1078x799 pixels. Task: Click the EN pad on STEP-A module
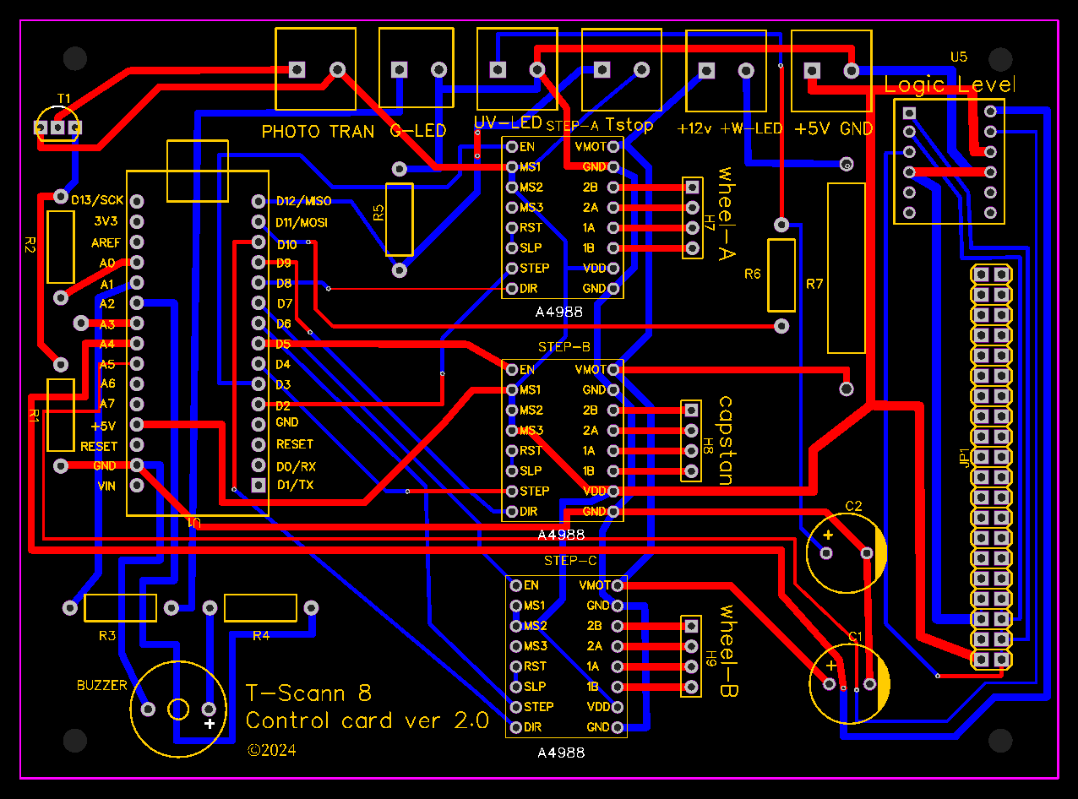(x=511, y=146)
